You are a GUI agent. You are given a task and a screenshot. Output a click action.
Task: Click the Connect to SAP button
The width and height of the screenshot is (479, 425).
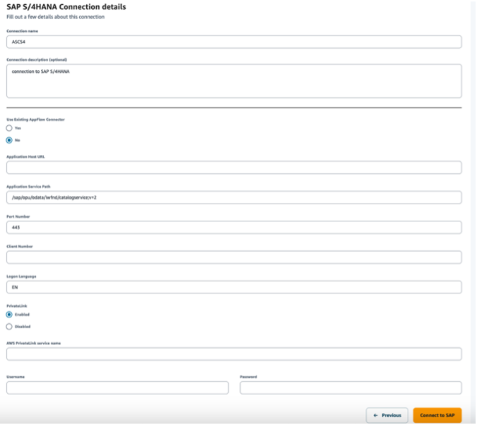437,416
